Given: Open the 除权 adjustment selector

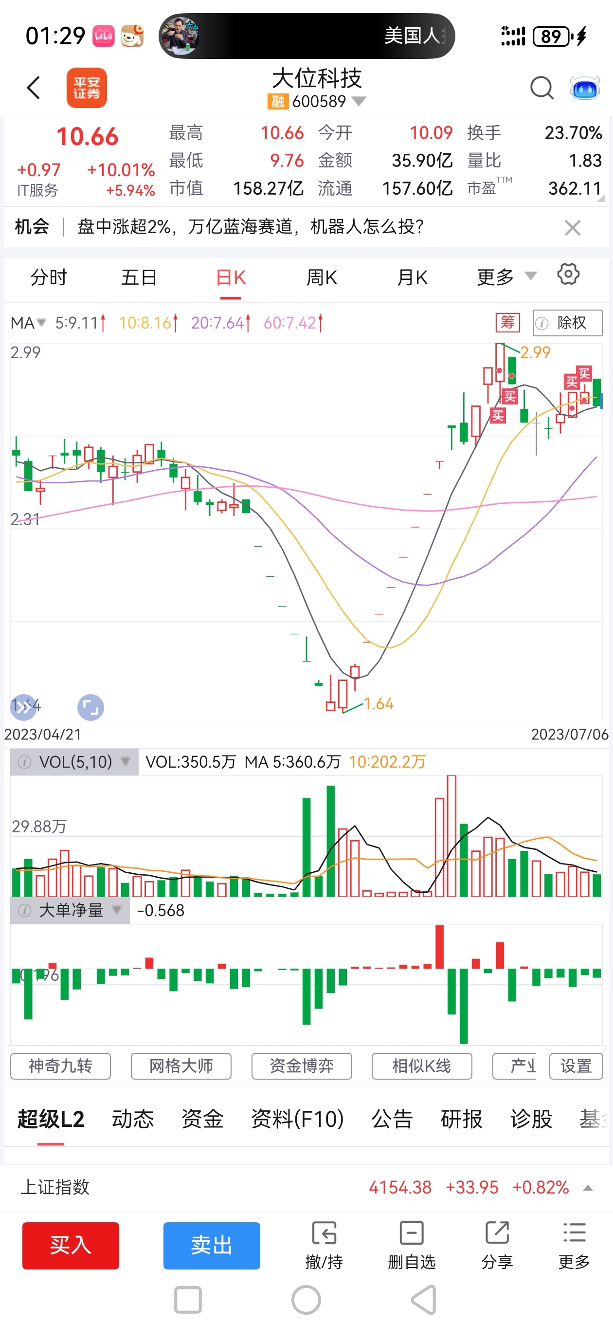Looking at the screenshot, I should pyautogui.click(x=567, y=323).
